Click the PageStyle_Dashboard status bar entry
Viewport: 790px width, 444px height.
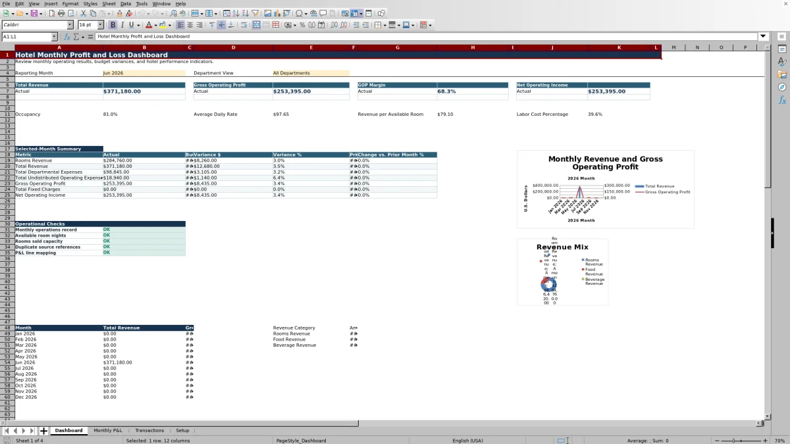[x=301, y=441]
